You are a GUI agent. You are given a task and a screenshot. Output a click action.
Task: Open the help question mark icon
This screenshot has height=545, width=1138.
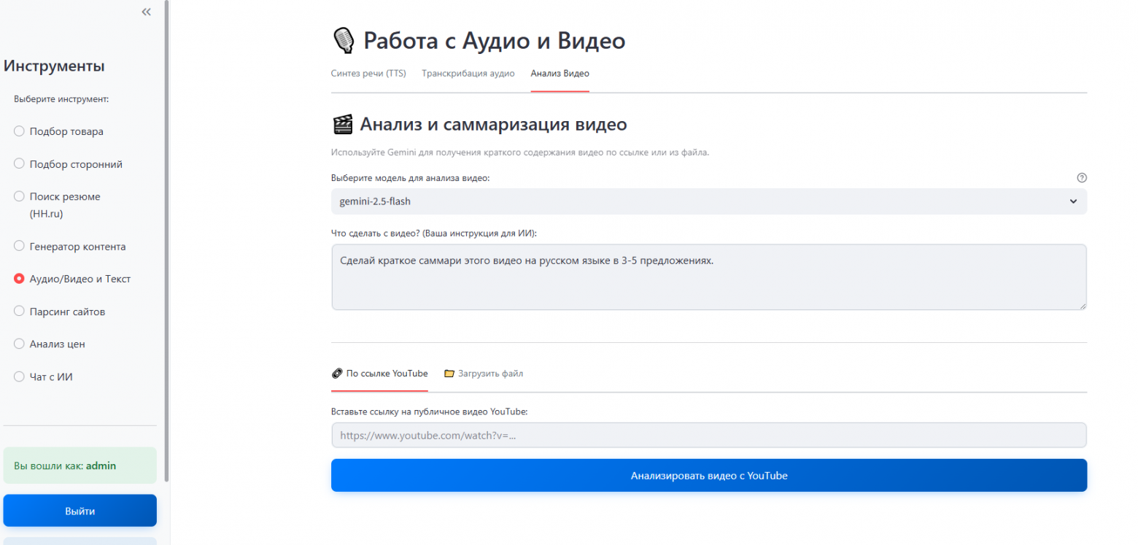(x=1081, y=177)
